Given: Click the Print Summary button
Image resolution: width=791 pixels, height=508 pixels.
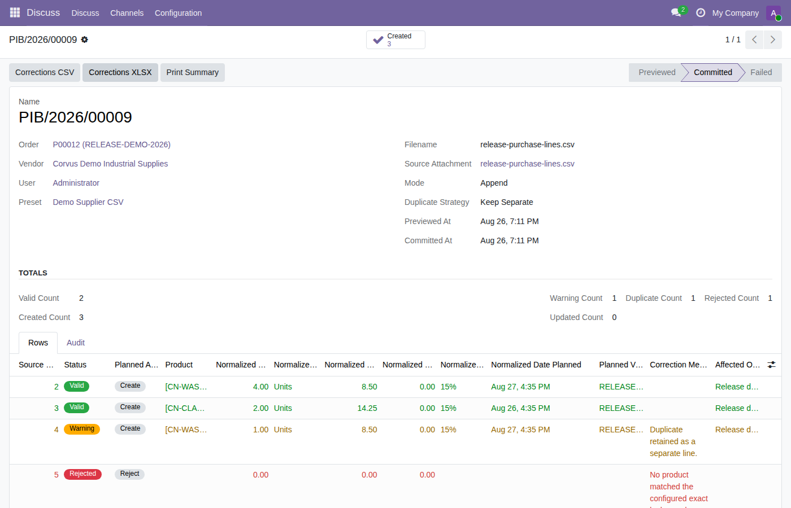Looking at the screenshot, I should [x=193, y=72].
